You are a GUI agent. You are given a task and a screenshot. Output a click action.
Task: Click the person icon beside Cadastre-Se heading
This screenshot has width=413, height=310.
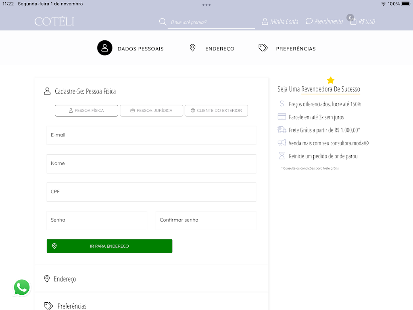tap(47, 91)
